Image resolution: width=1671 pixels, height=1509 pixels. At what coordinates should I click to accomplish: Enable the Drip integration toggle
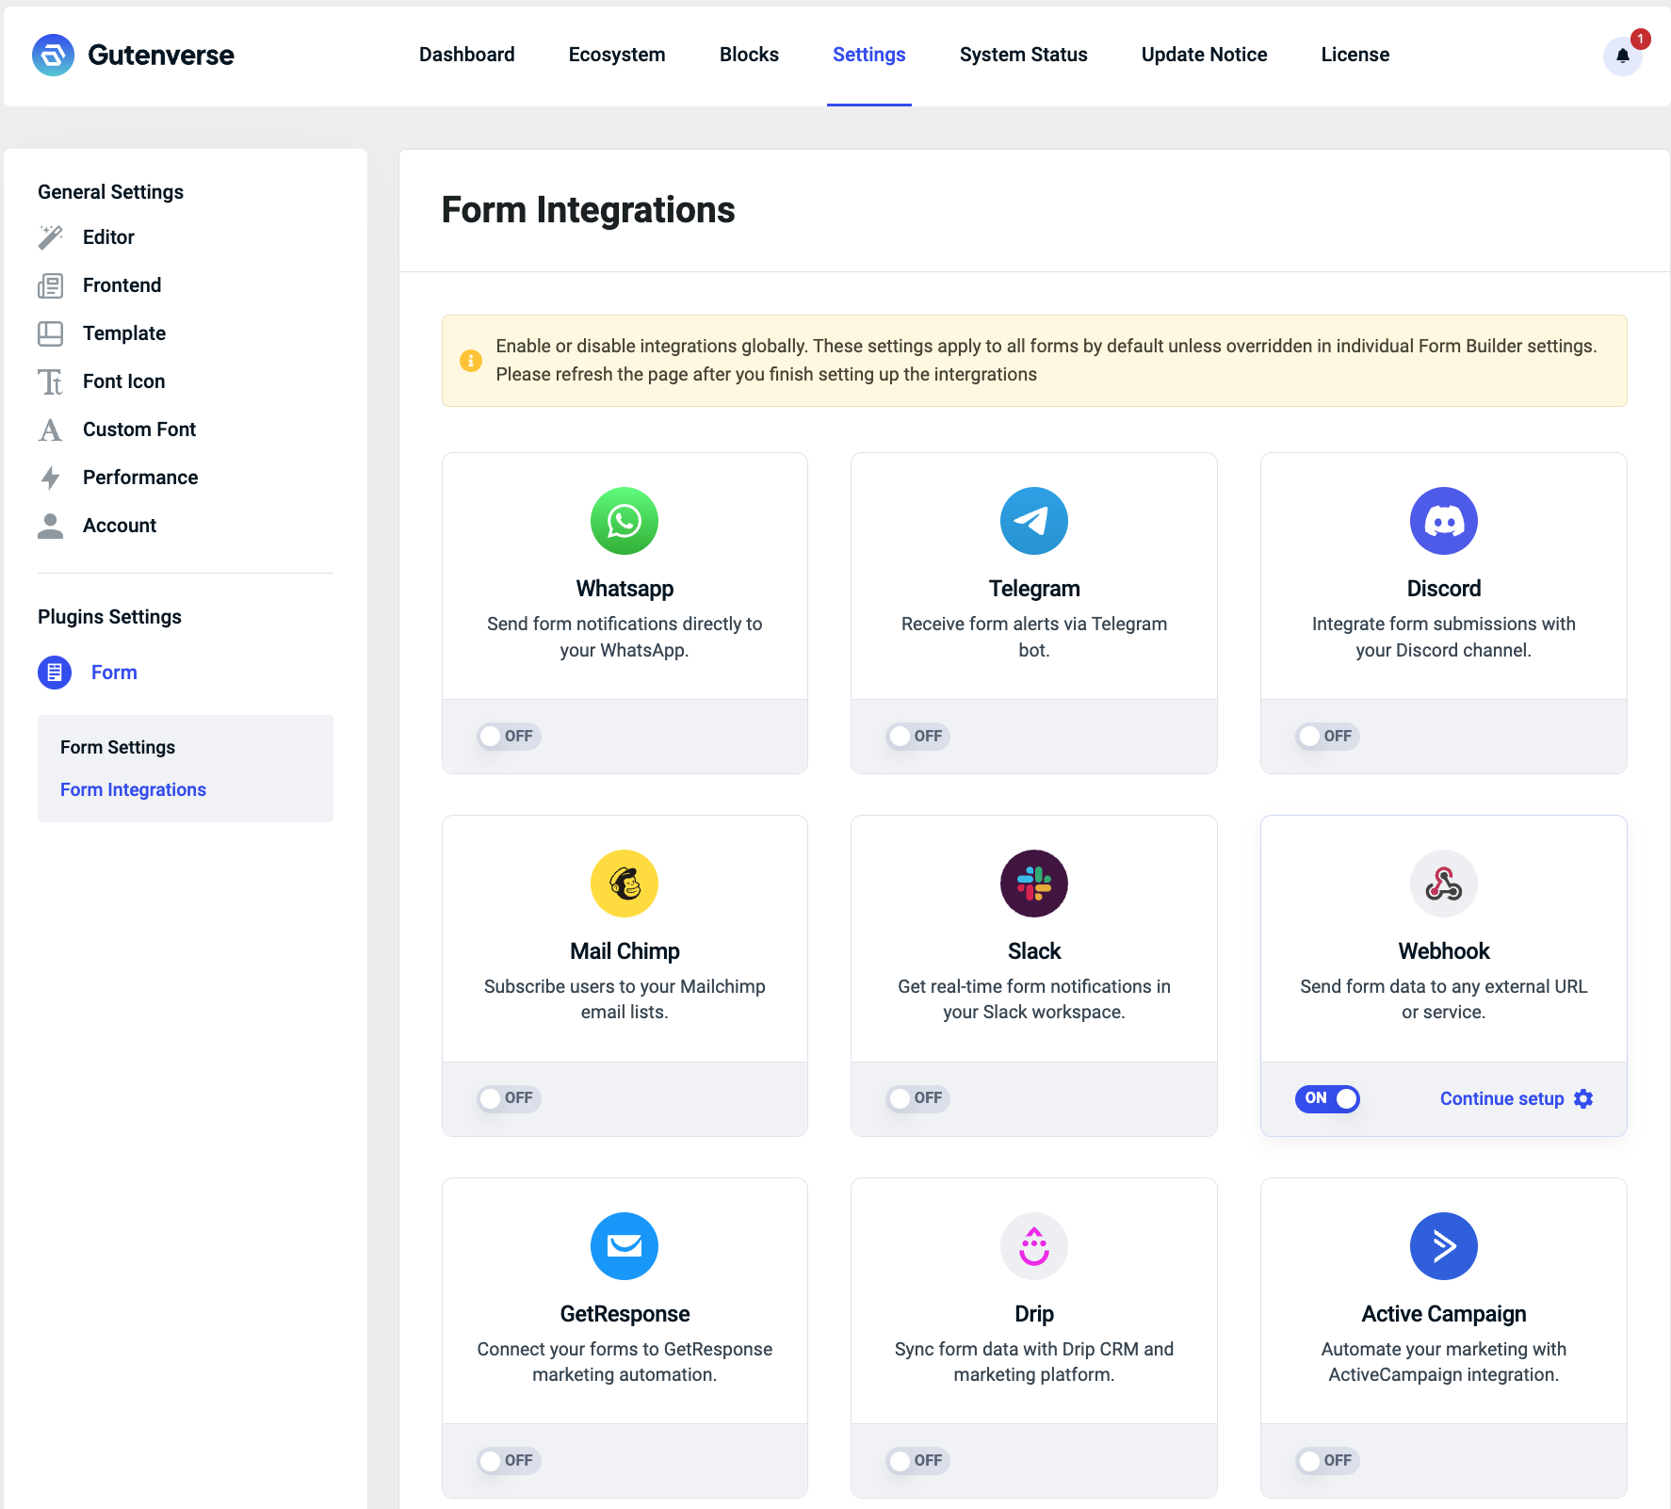coord(917,1461)
